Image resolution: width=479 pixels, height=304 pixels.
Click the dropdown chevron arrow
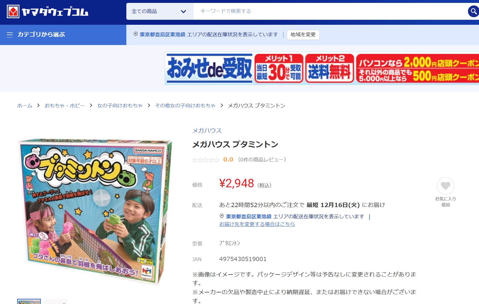coord(183,11)
